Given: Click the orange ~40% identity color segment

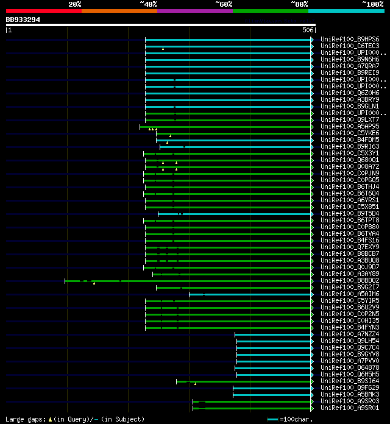Looking at the screenshot, I should point(119,11).
